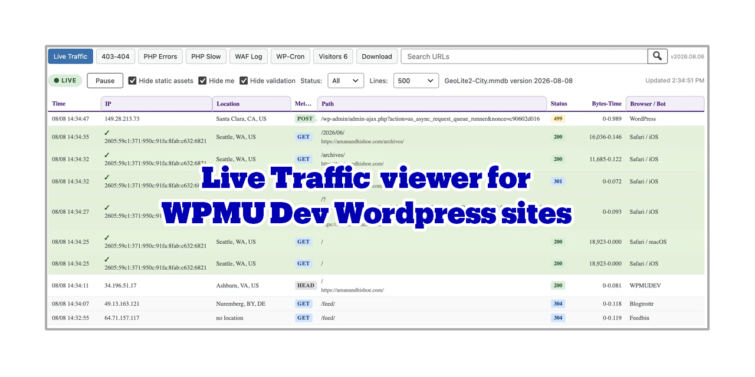Open the WAF Log tab
Viewport: 755px width, 377px height.
(x=248, y=57)
